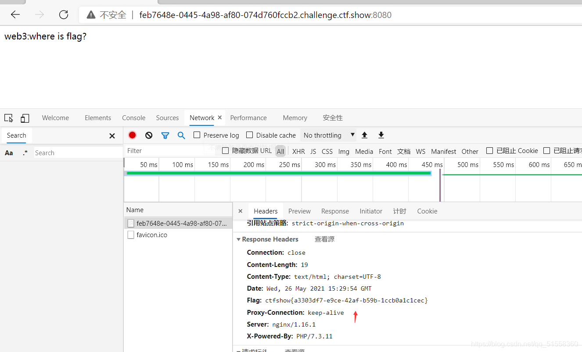
Task: Toggle device emulation icon
Action: click(25, 118)
